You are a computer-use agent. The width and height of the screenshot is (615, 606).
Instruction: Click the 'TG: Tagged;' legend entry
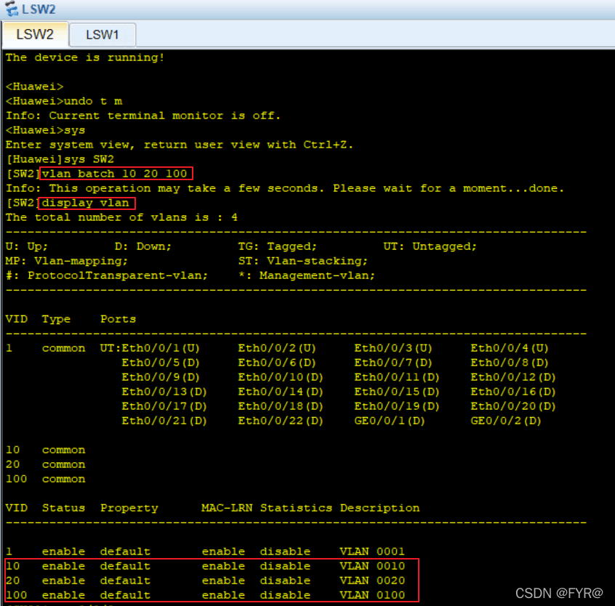click(x=277, y=246)
